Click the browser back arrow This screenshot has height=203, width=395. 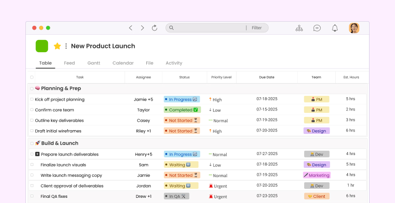point(131,28)
